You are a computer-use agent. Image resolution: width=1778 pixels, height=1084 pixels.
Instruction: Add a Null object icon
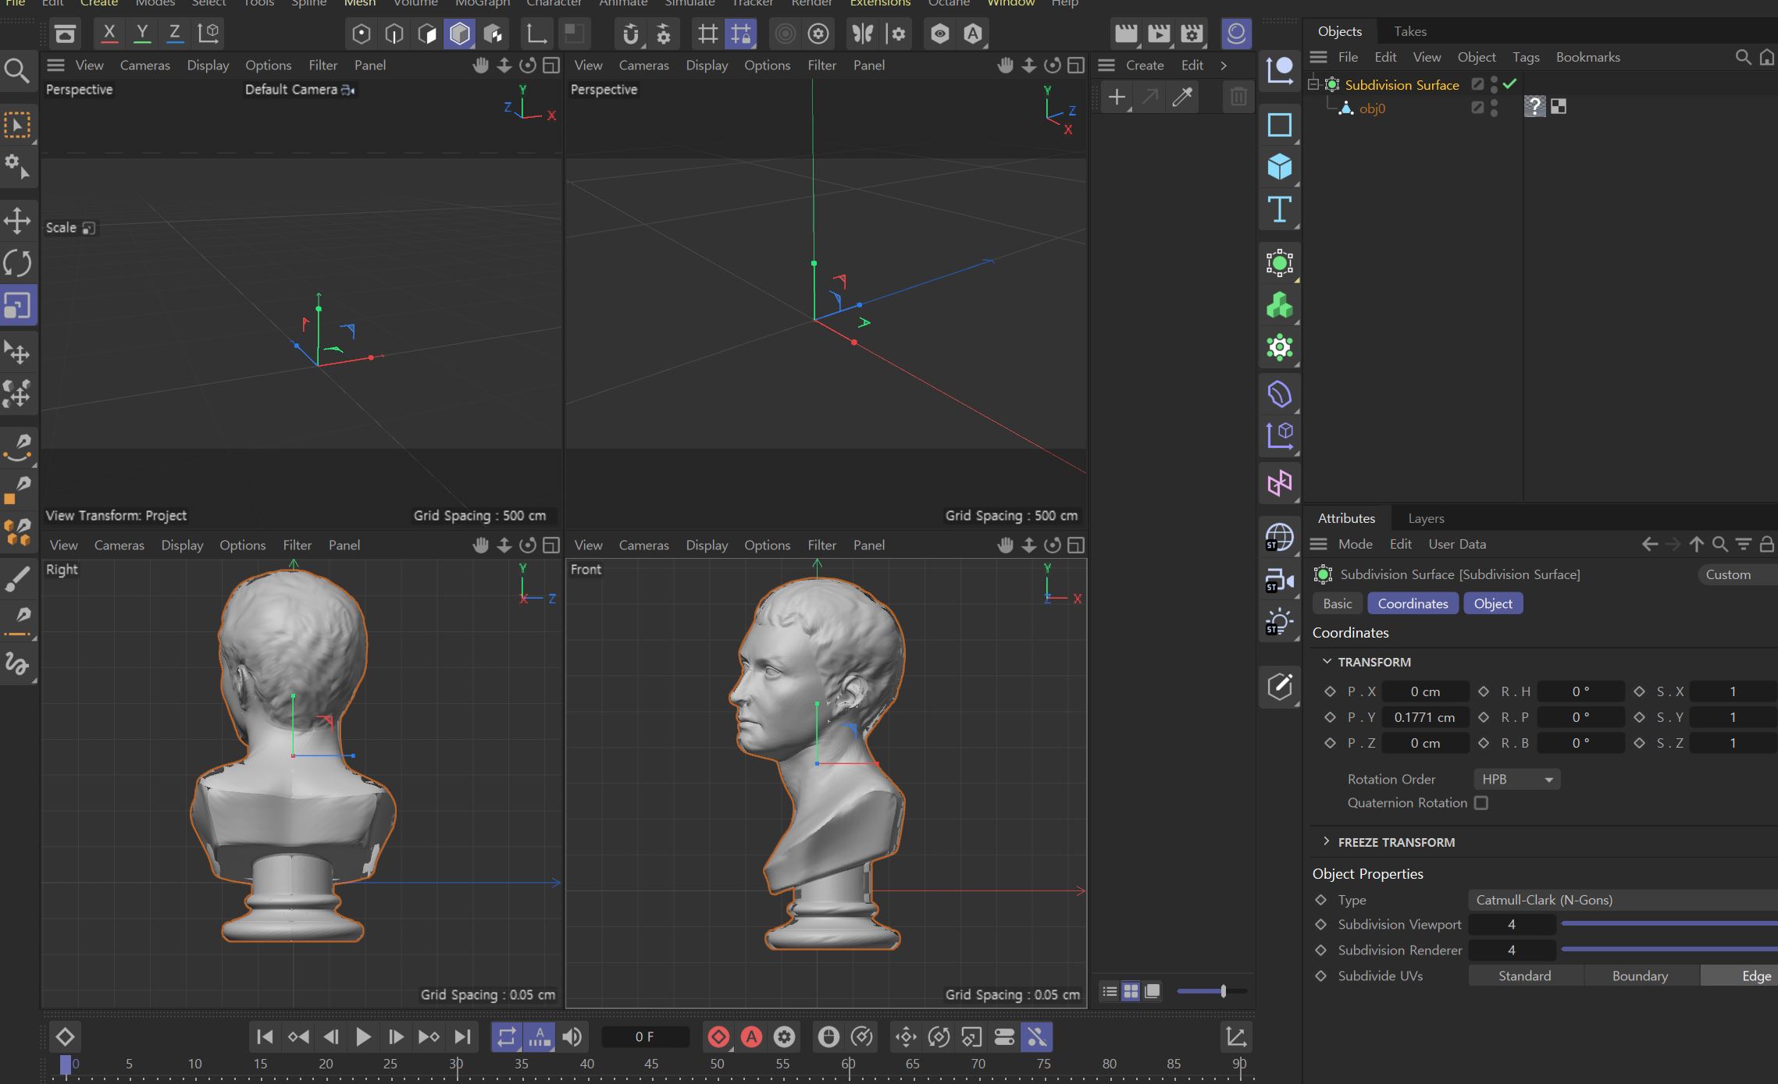coord(1279,70)
